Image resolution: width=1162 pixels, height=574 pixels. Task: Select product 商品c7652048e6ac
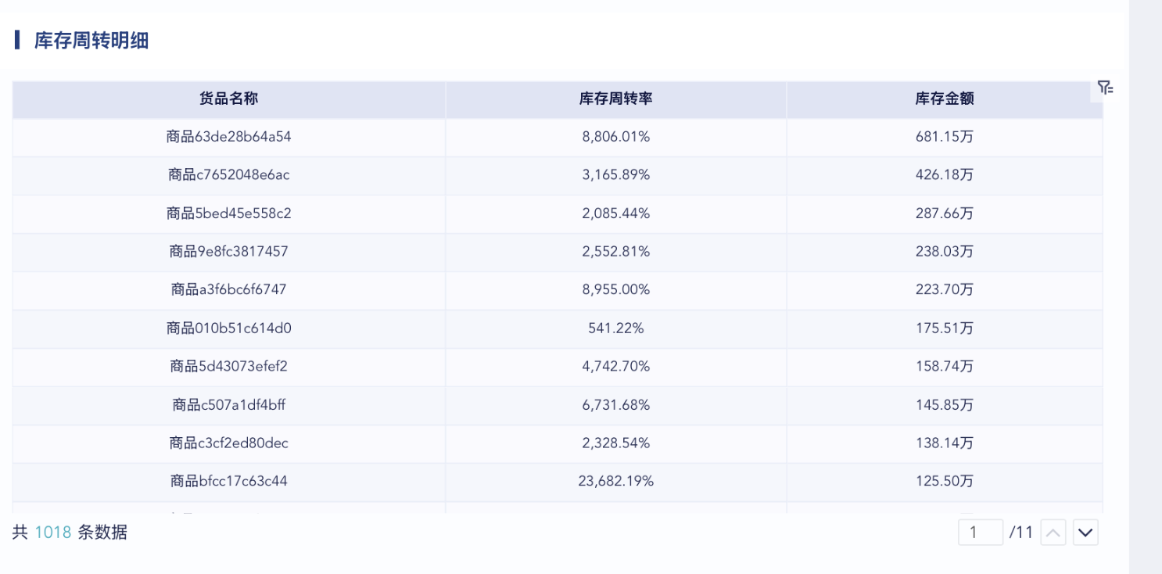pyautogui.click(x=228, y=174)
